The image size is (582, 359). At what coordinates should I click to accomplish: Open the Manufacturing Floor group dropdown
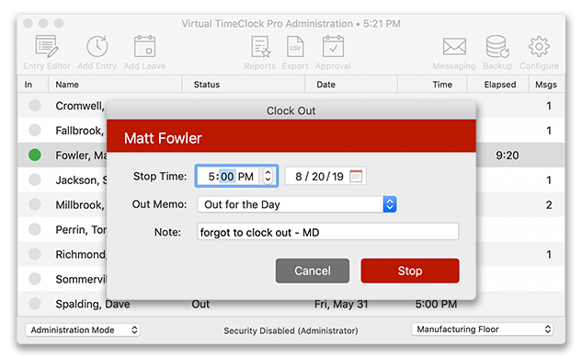click(482, 330)
